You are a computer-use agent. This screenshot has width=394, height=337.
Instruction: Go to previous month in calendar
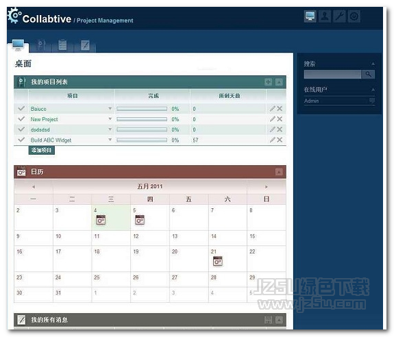coord(34,186)
